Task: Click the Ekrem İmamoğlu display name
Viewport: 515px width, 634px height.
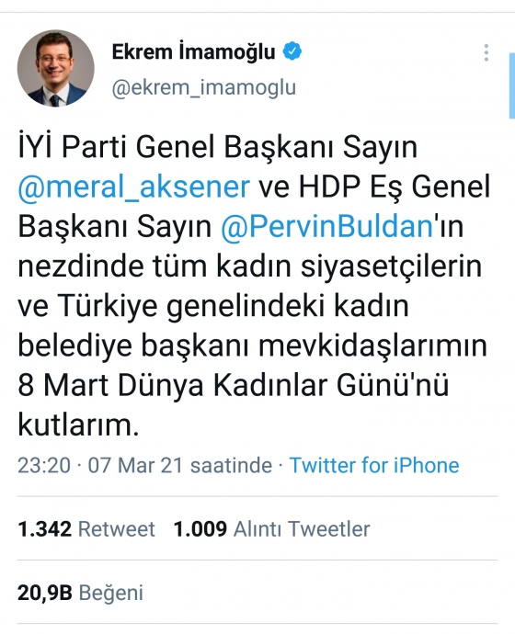Action: coord(193,52)
